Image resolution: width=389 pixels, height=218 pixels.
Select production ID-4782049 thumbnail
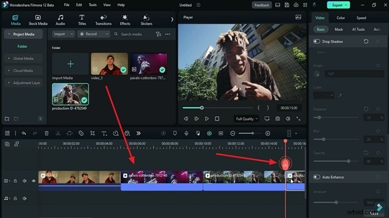pos(71,94)
